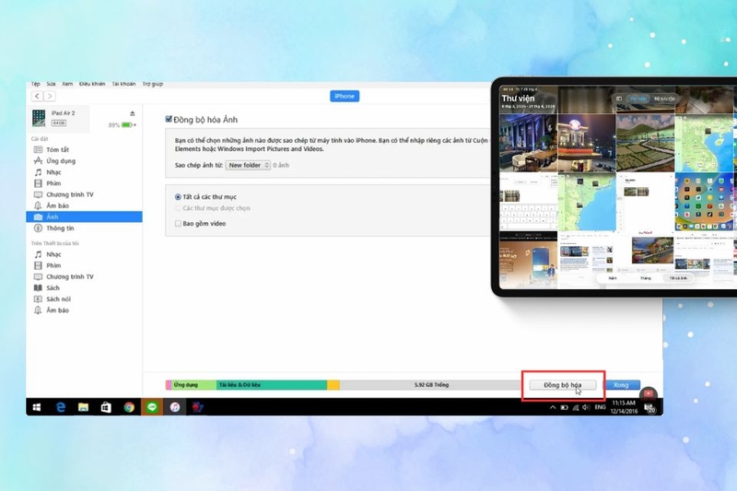The height and width of the screenshot is (491, 737).
Task: Select Phim under Cài đặt
Action: [x=53, y=183]
